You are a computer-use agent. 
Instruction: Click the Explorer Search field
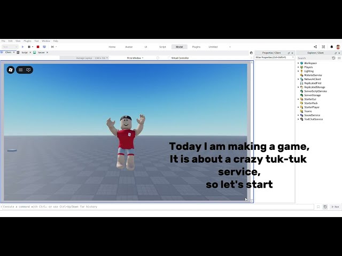[314, 58]
